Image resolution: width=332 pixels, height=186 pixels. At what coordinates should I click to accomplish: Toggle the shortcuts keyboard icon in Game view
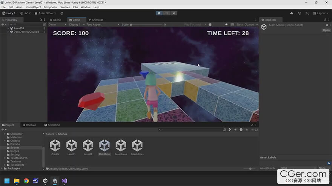coord(232,25)
